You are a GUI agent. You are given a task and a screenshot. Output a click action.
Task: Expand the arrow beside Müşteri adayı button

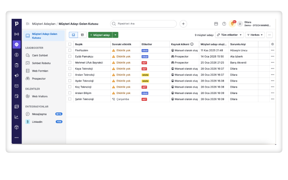pyautogui.click(x=116, y=35)
